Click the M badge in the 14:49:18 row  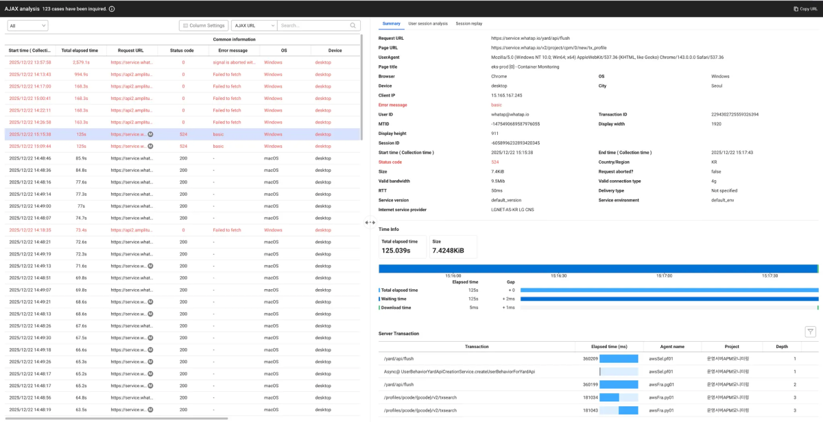click(x=150, y=349)
